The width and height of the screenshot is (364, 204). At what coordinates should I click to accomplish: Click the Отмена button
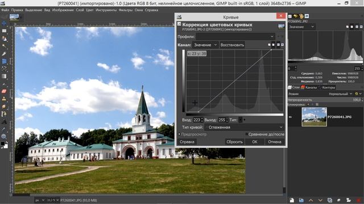(x=275, y=142)
